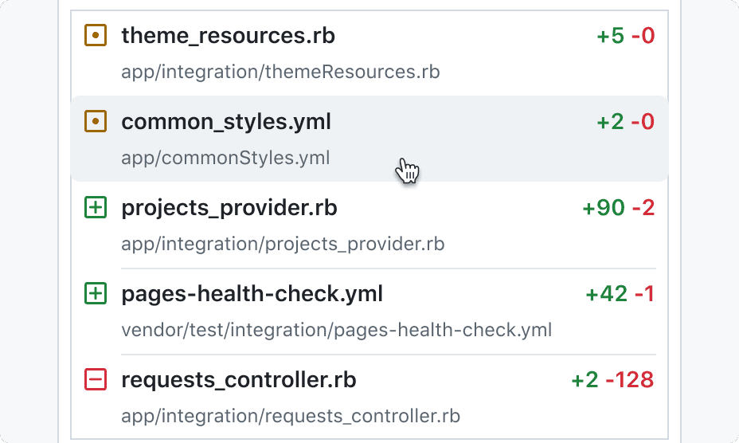Click the modified icon beside common_styles.yml
The width and height of the screenshot is (739, 443).
click(x=96, y=121)
